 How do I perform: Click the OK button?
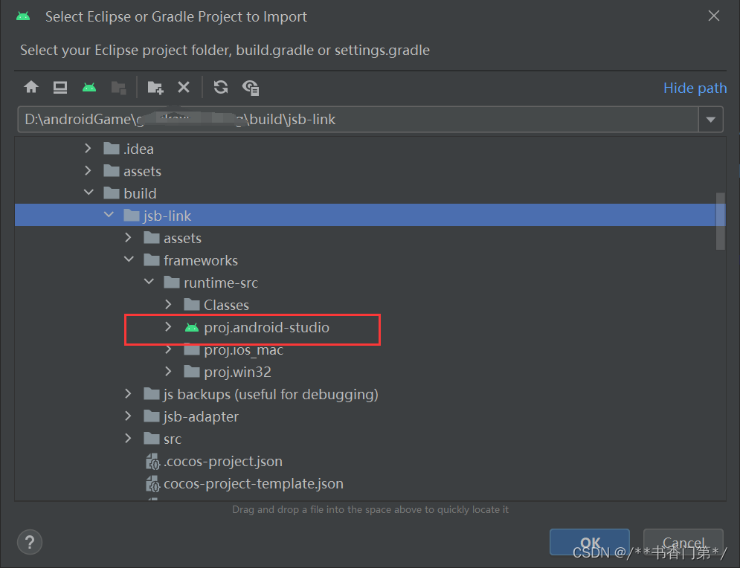(590, 542)
